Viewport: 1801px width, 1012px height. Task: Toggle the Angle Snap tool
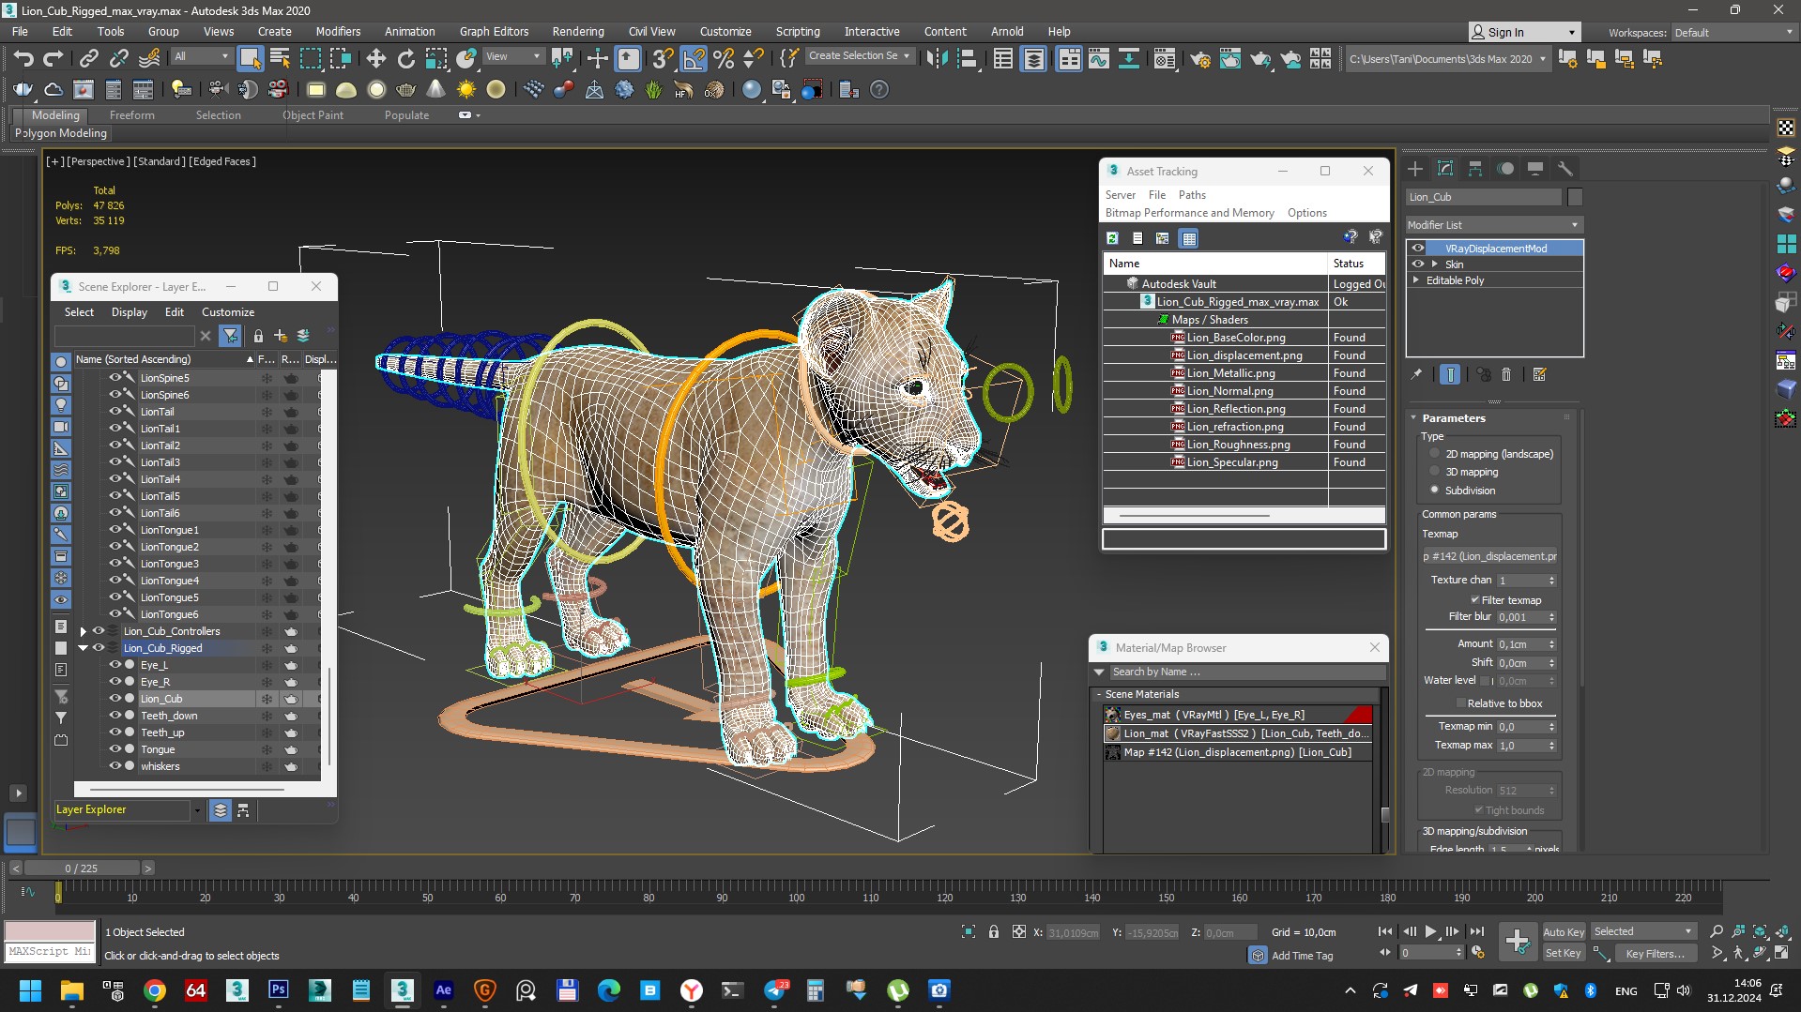click(x=693, y=58)
